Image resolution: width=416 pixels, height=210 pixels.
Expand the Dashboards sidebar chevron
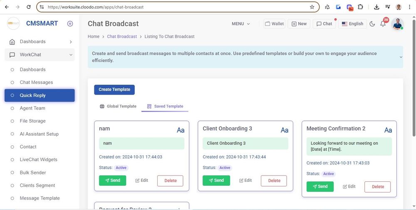click(x=71, y=42)
